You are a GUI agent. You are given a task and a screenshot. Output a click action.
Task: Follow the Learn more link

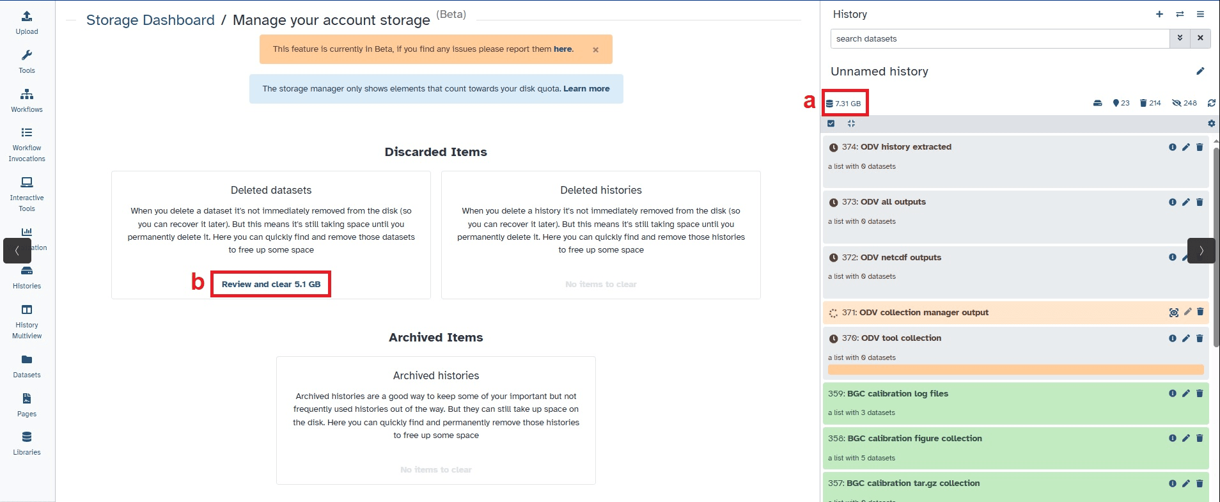pos(586,89)
